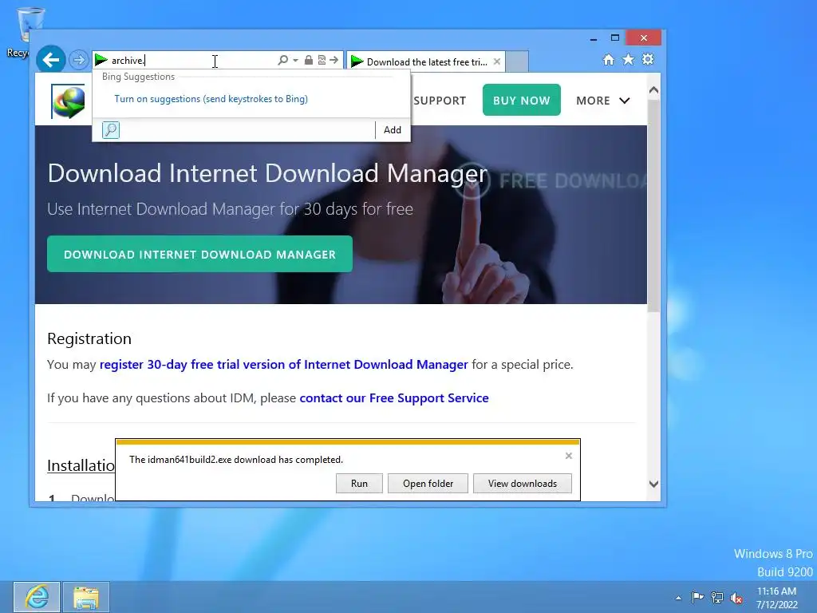817x613 pixels.
Task: Click the search provider magnifier icon in dropdown
Action: click(110, 130)
